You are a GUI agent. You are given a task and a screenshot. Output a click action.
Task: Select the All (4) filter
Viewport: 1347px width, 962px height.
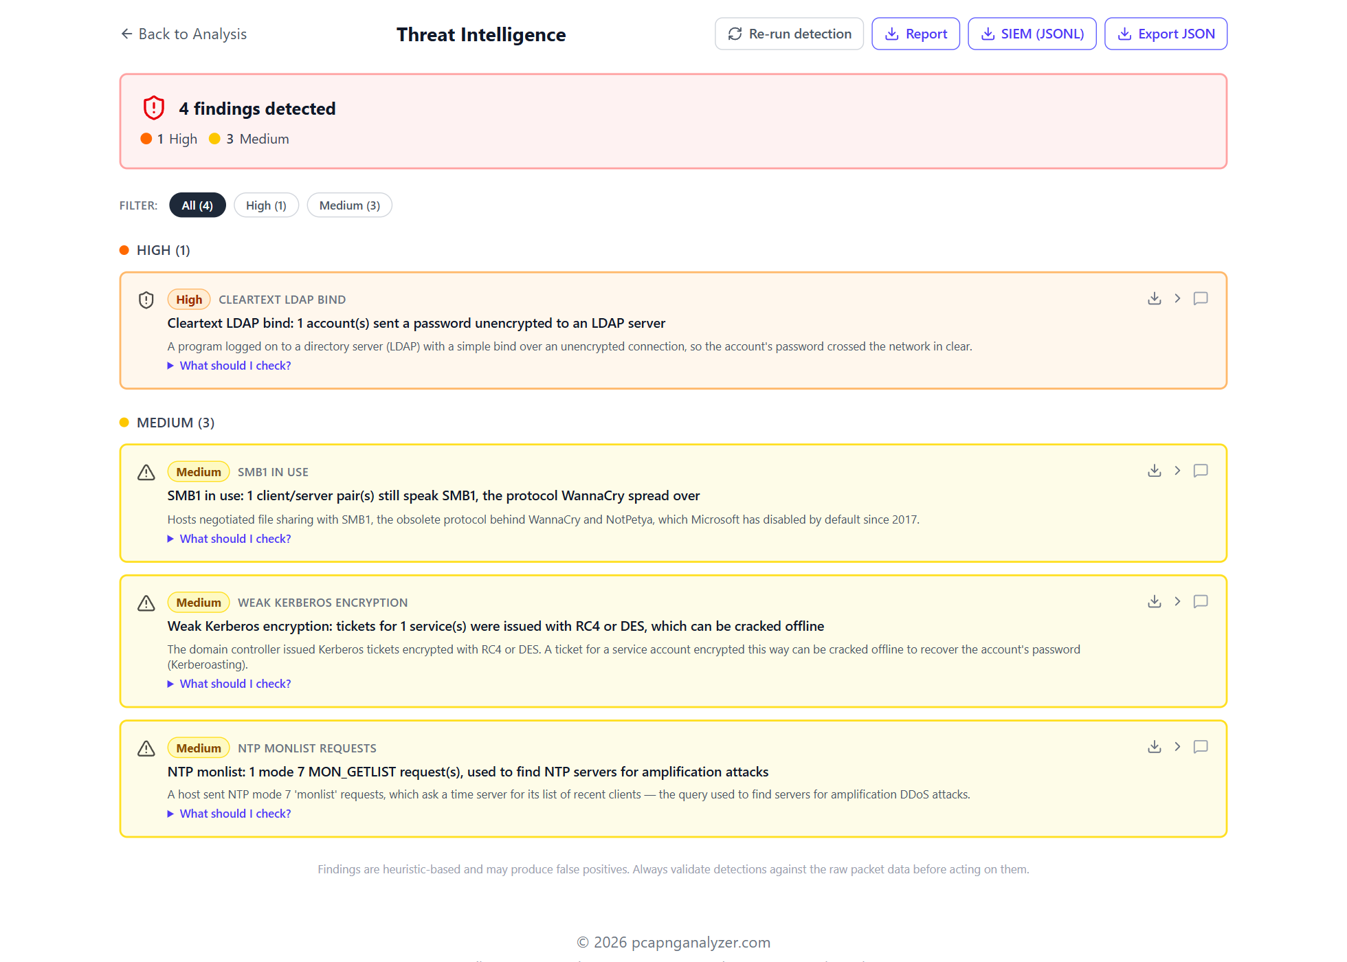[x=197, y=205]
